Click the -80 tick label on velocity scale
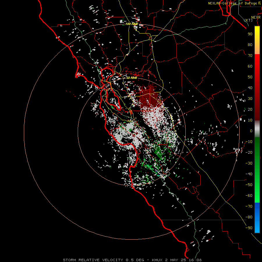262x262 pixels. click(x=249, y=217)
